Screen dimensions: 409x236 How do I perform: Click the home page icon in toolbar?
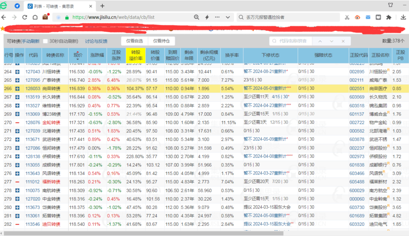click(35, 17)
